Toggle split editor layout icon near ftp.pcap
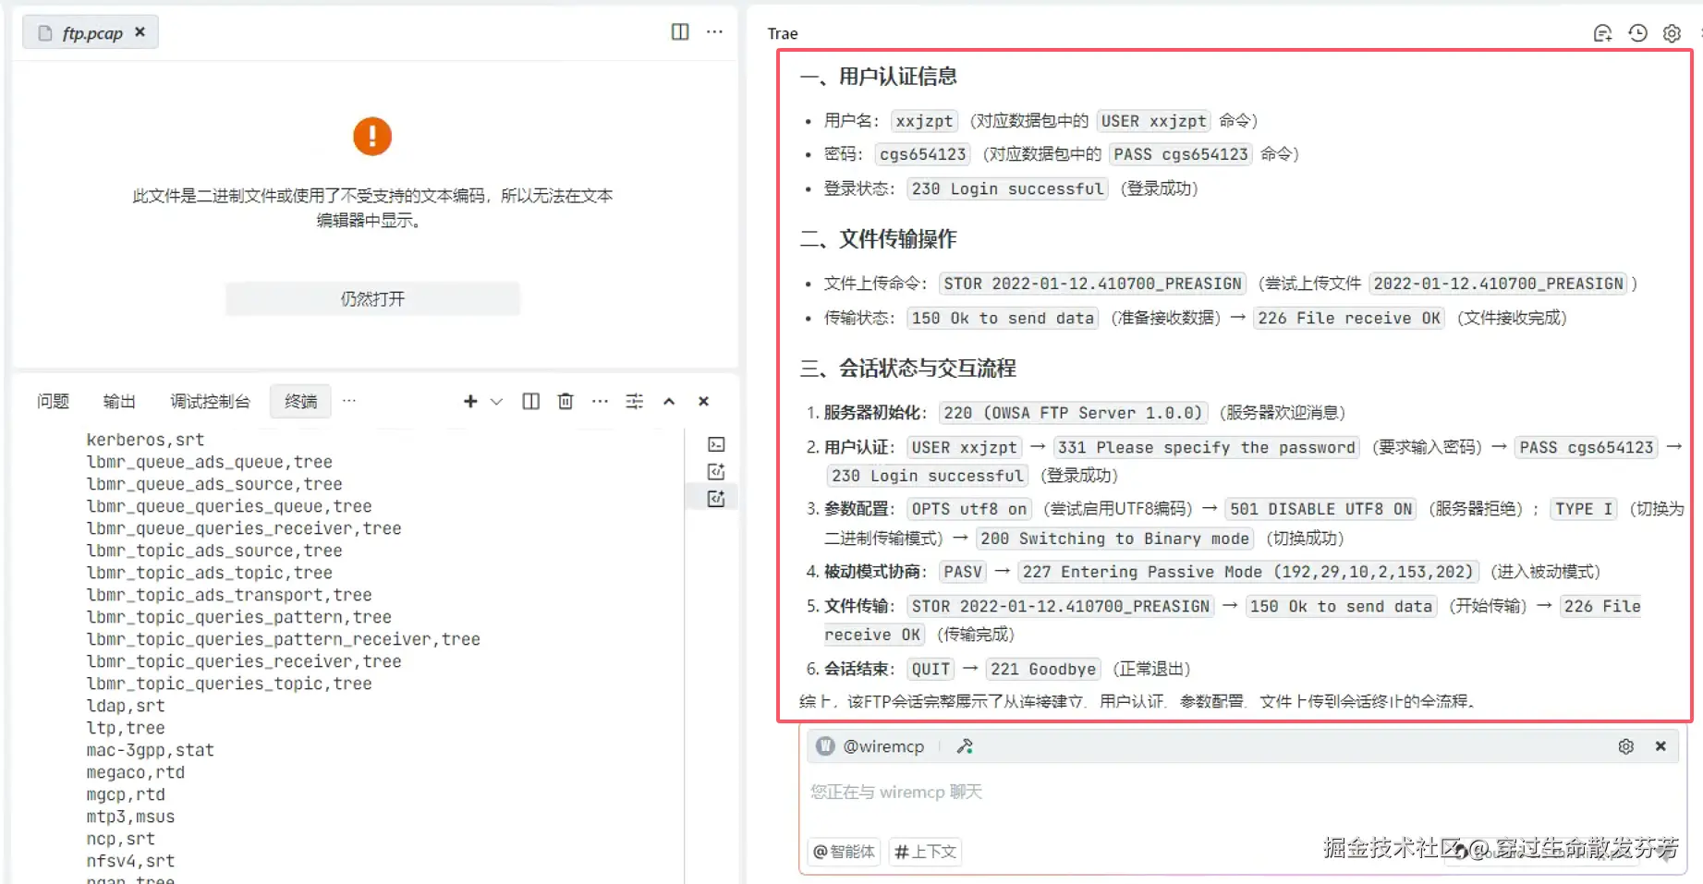 [680, 32]
